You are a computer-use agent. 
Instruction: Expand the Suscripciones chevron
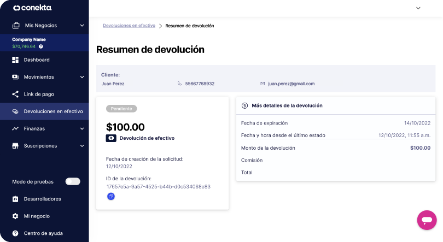point(82,146)
